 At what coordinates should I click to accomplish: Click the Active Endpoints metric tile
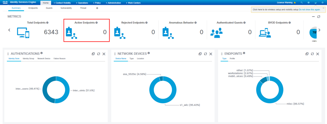tap(87, 30)
